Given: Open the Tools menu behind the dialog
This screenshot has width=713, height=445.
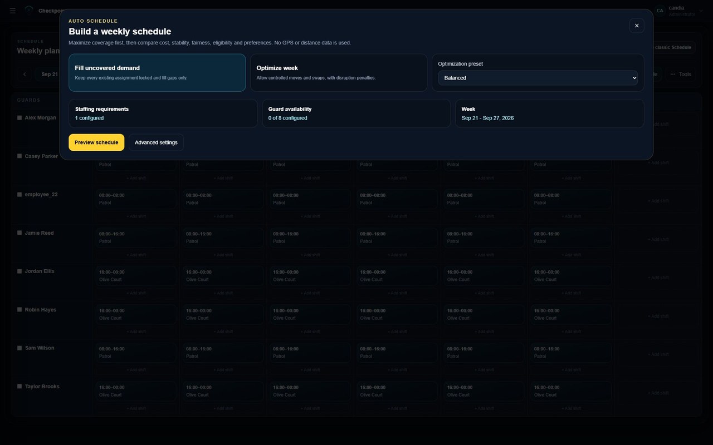Looking at the screenshot, I should 681,74.
